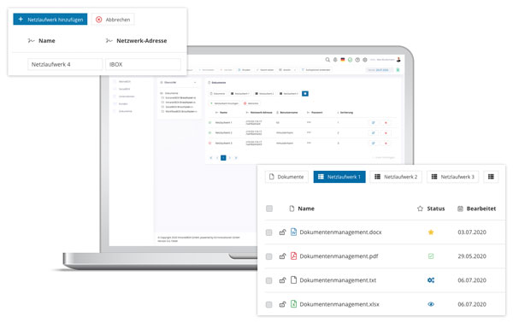Switch to the Dokumente tab in file panel
Image resolution: width=513 pixels, height=323 pixels.
(286, 177)
